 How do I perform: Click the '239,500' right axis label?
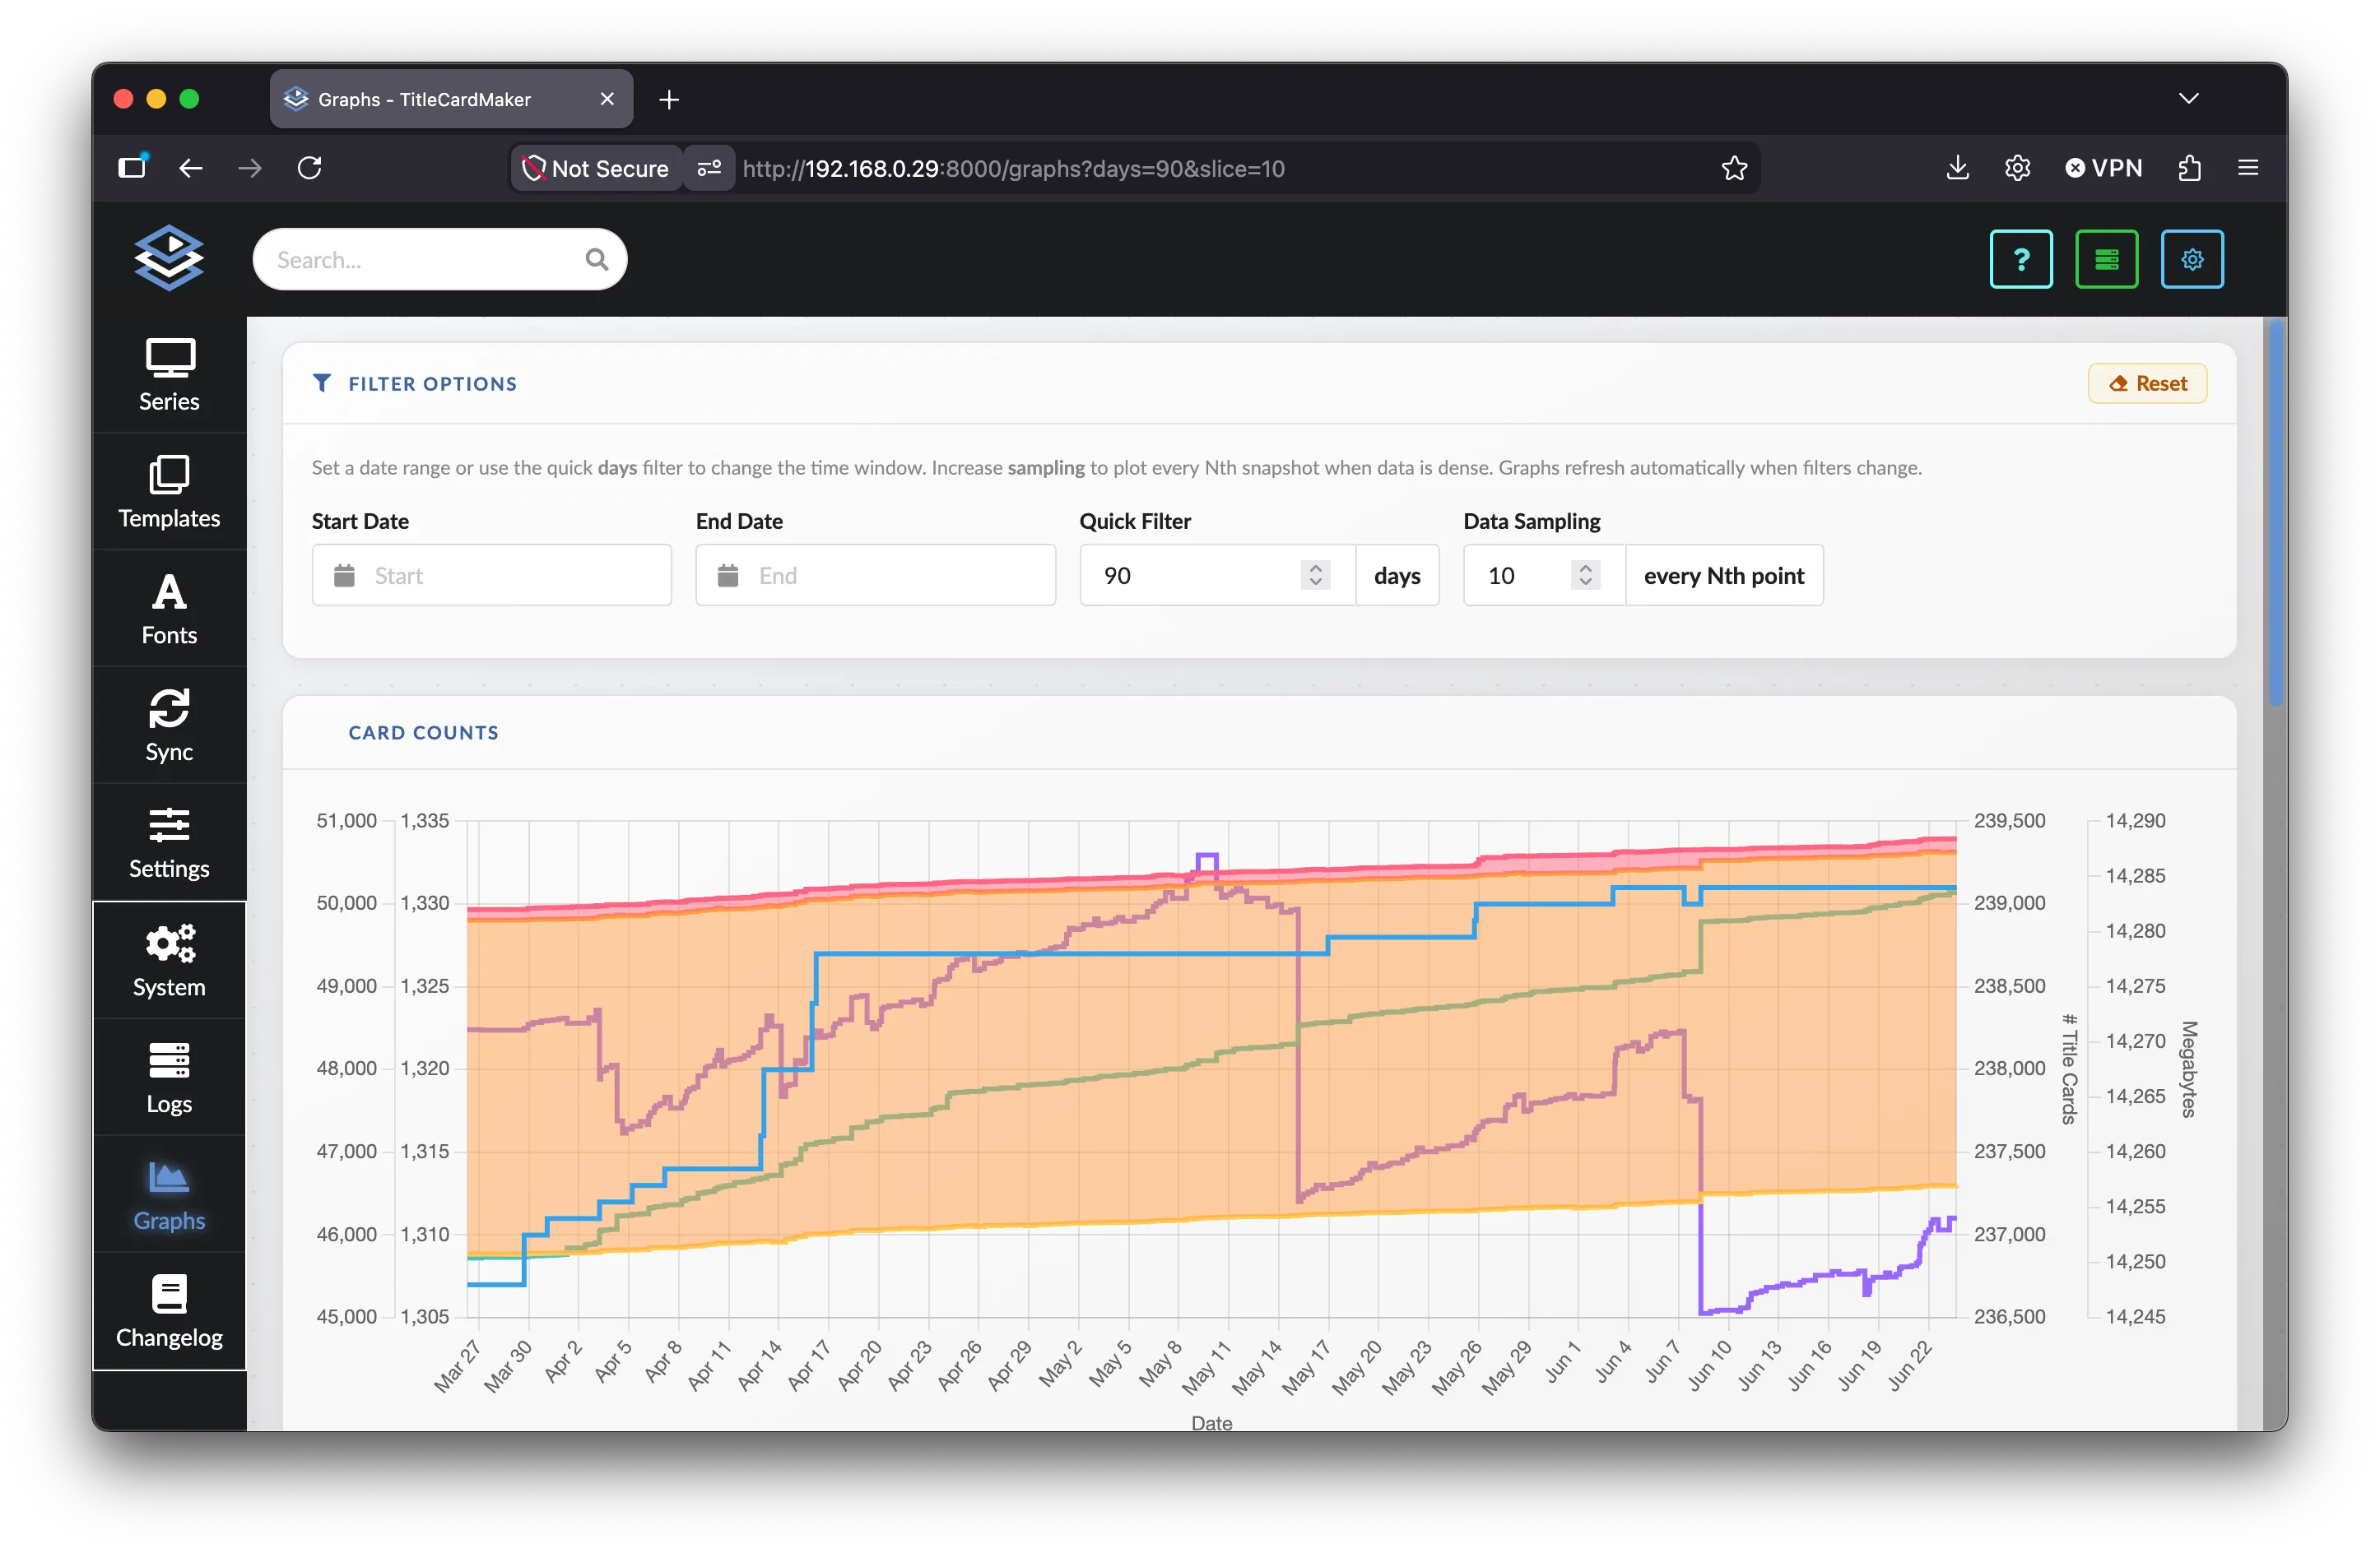2009,820
